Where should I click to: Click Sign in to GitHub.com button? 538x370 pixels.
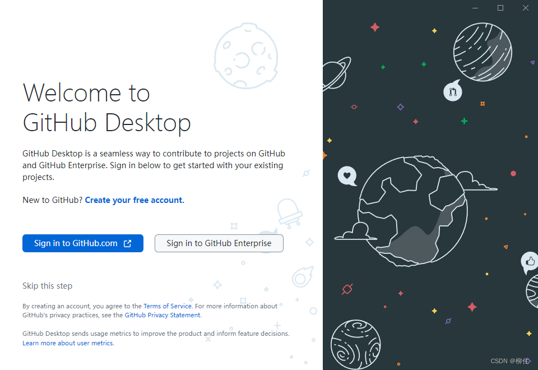(x=83, y=243)
